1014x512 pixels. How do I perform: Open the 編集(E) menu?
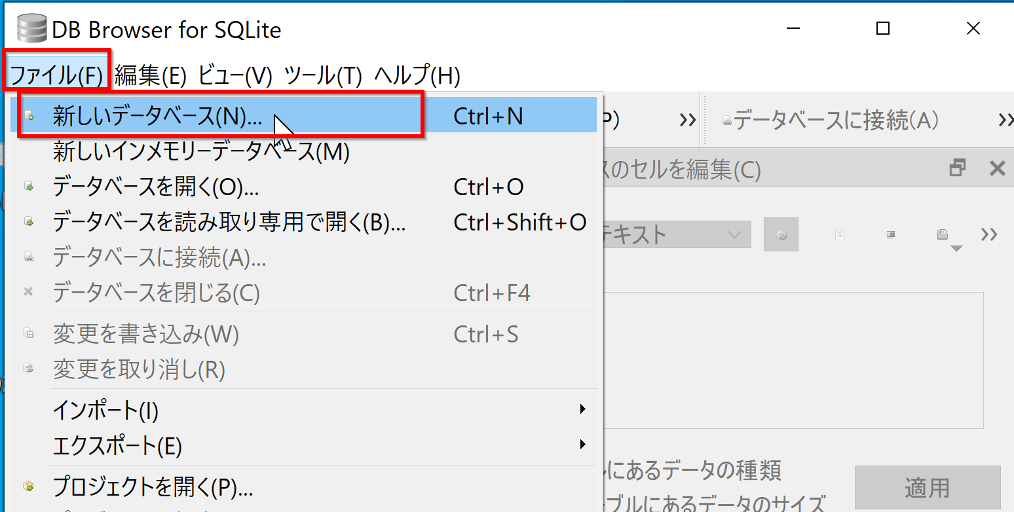click(151, 76)
